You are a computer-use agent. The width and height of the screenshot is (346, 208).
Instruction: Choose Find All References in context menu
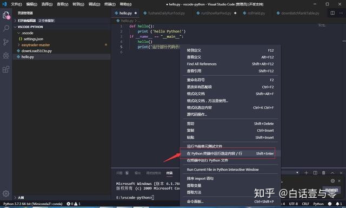[230, 64]
